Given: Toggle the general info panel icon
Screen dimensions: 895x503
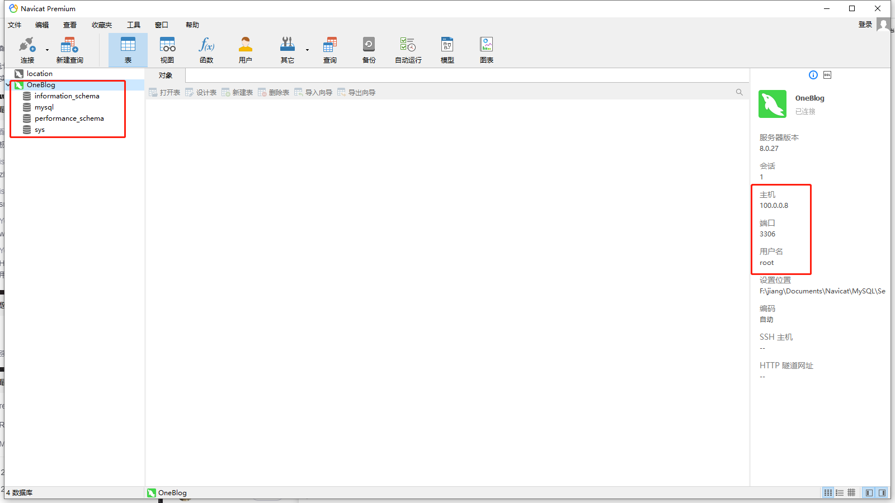Looking at the screenshot, I should coord(813,75).
